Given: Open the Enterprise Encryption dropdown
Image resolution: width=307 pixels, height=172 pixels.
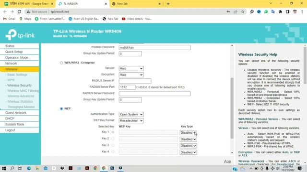Looking at the screenshot, I should (131, 75).
